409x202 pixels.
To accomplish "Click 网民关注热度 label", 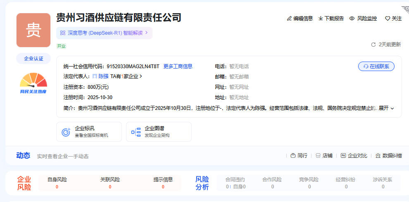I will pyautogui.click(x=33, y=92).
